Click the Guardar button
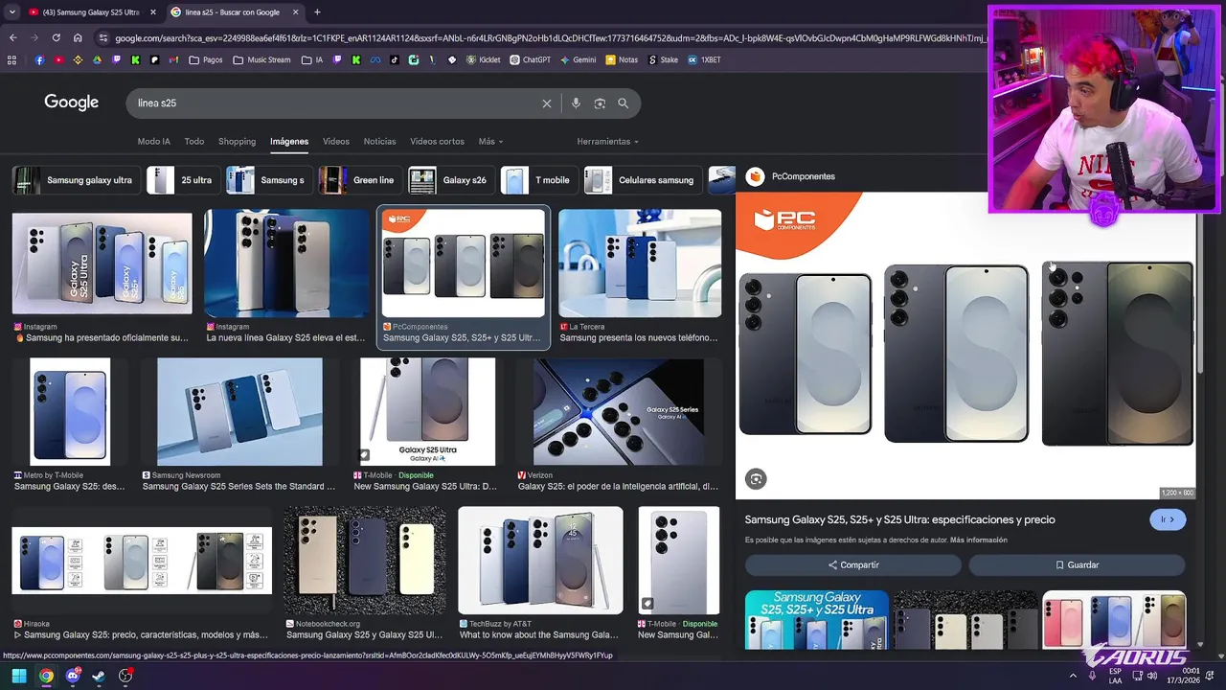Screen dimensions: 1226x690 [x=1077, y=564]
